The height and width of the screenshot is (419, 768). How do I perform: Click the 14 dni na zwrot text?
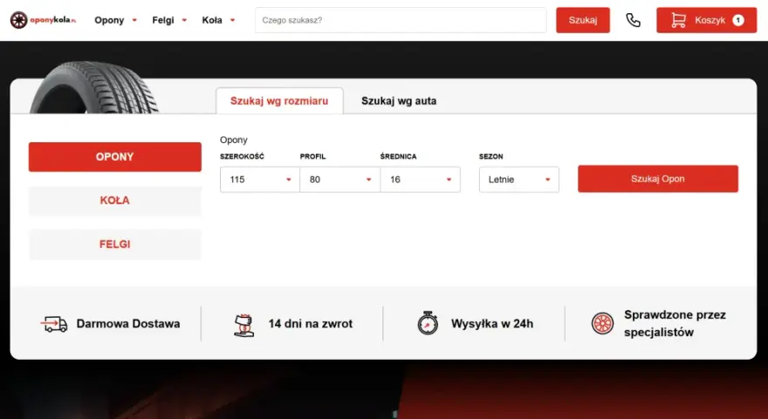coord(310,324)
